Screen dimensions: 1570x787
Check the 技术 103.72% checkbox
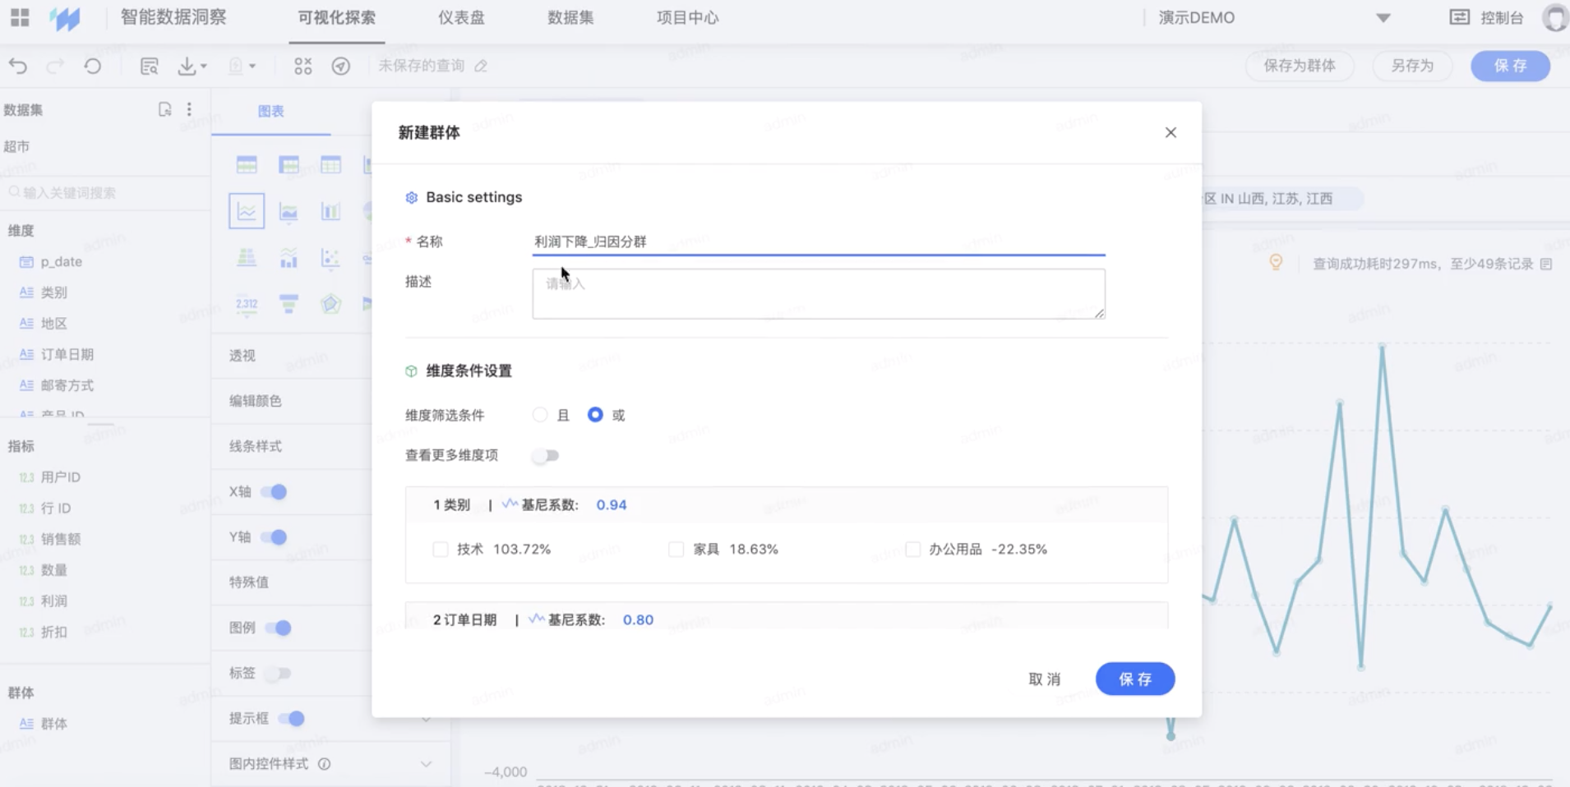tap(441, 549)
